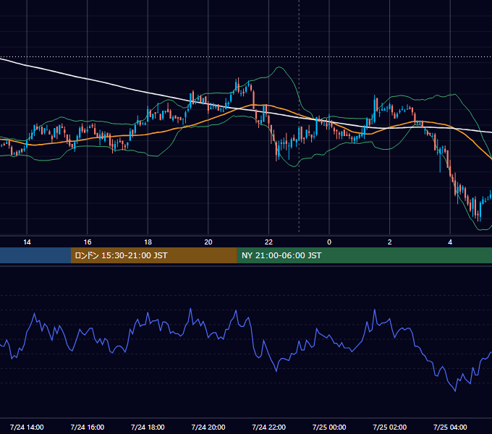Click the 7/24 22:00 timestamp label
This screenshot has height=434, width=492.
[269, 427]
